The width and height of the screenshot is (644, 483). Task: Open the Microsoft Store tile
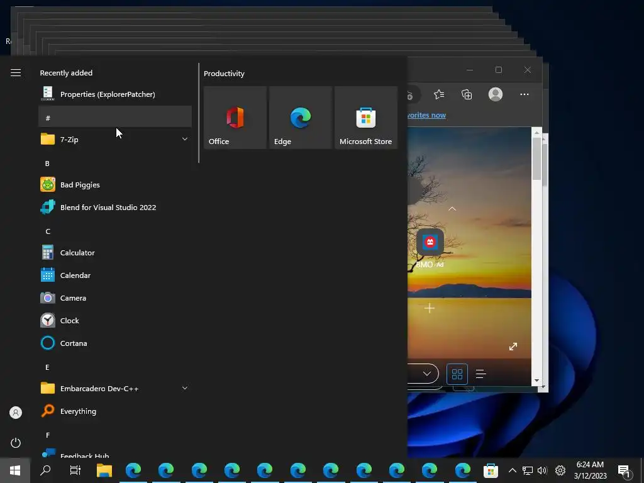[366, 118]
